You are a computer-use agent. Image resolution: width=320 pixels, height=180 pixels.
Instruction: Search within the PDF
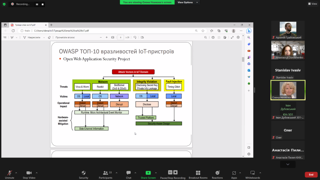pos(206,37)
